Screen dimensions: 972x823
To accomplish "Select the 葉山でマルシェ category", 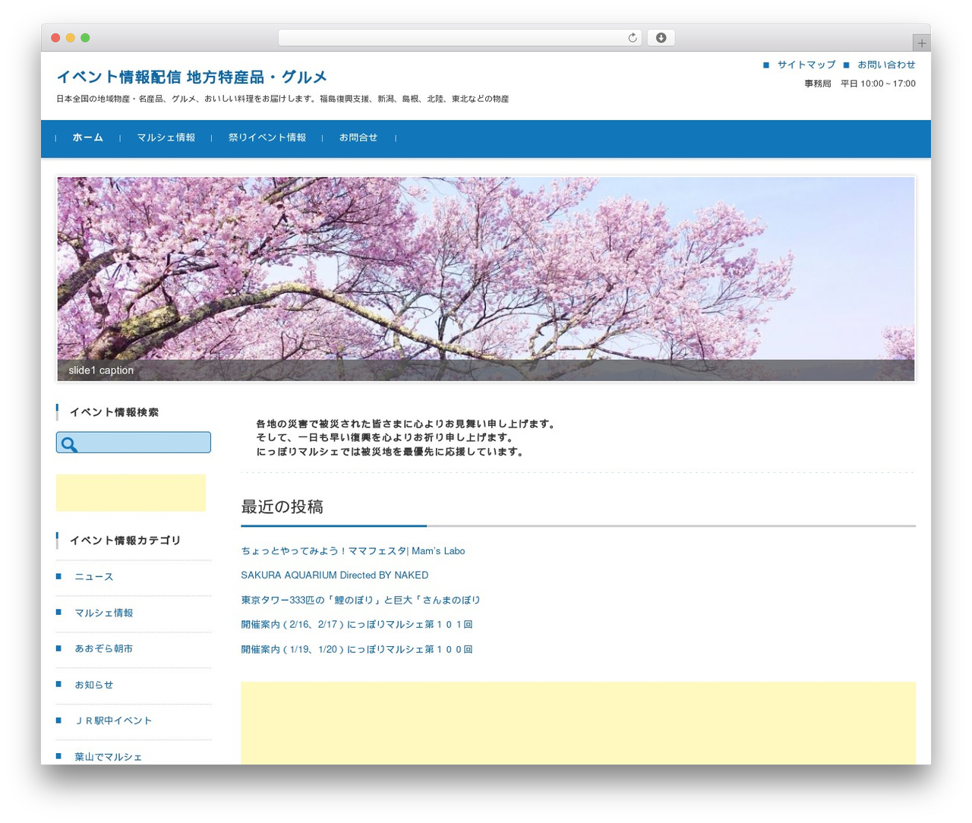I will [109, 757].
